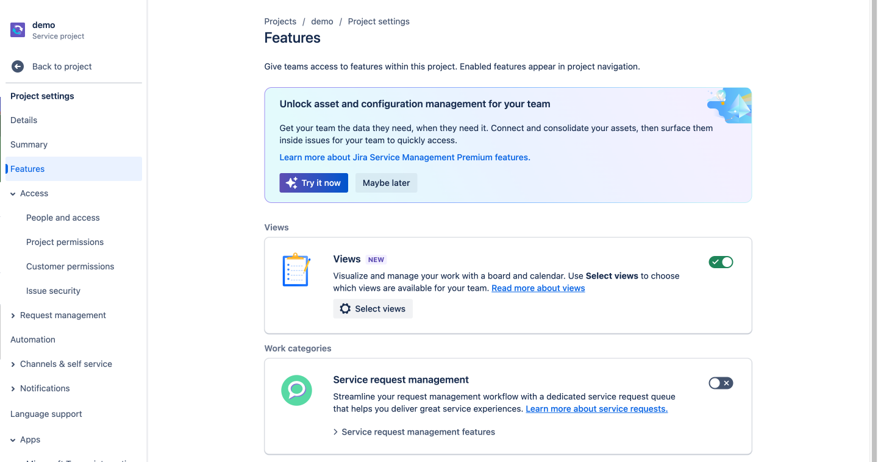Expand the Request management section

point(13,316)
